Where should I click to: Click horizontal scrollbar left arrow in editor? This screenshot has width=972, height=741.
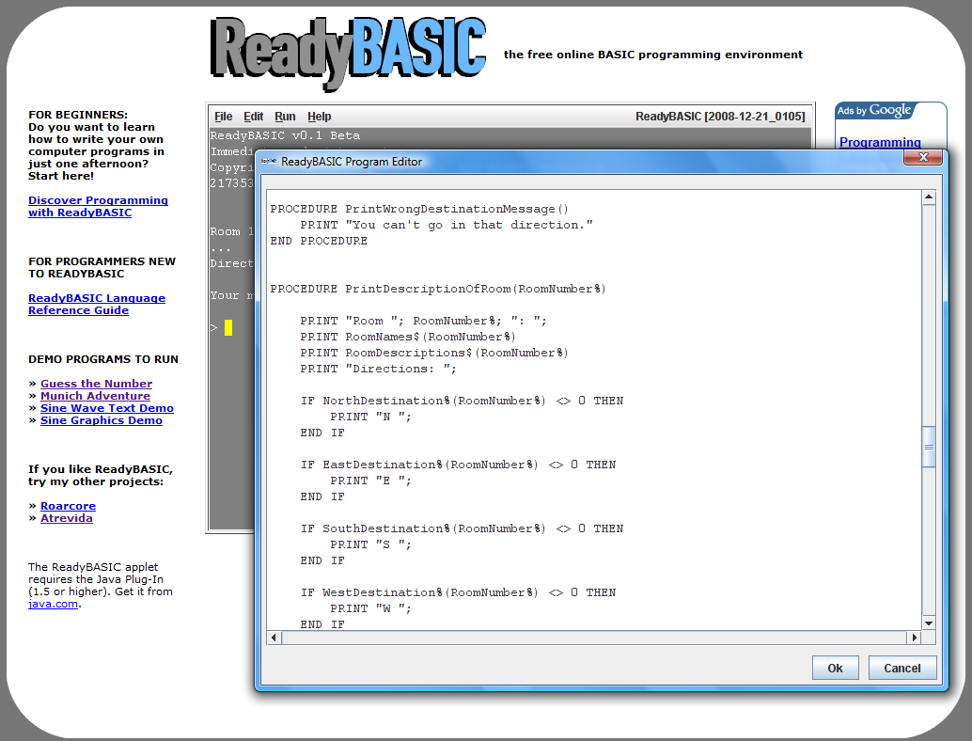(x=274, y=638)
